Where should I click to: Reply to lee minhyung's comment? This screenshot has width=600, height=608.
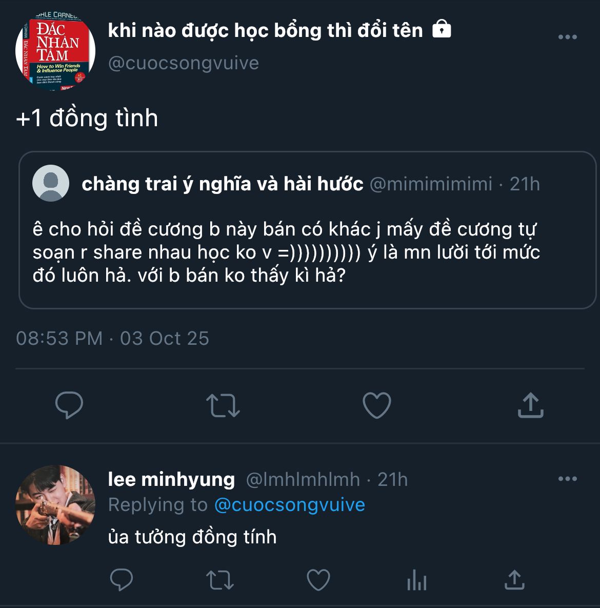tap(122, 580)
